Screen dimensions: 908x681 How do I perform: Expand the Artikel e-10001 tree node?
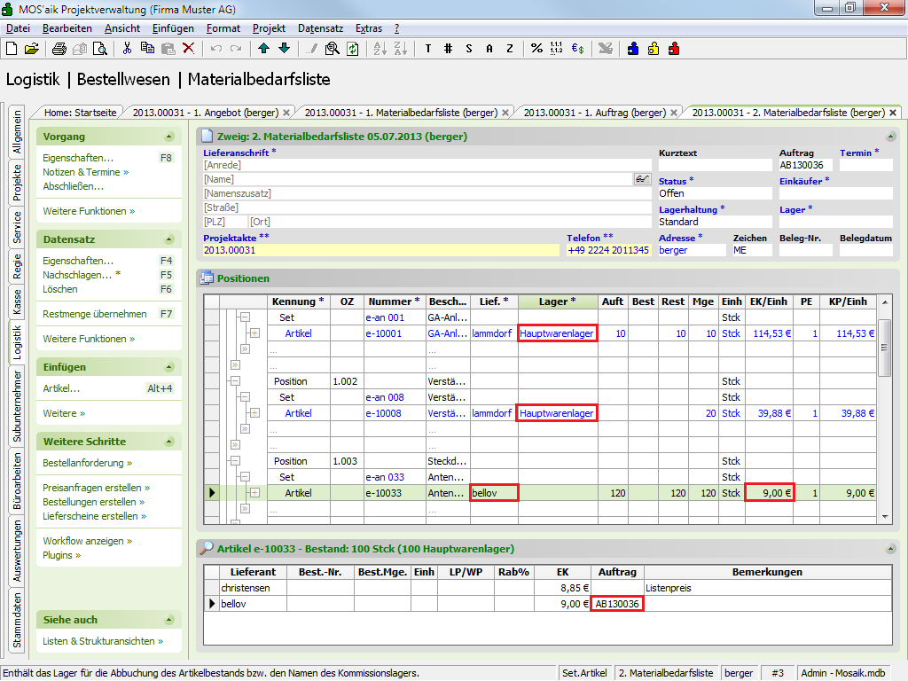[x=254, y=333]
